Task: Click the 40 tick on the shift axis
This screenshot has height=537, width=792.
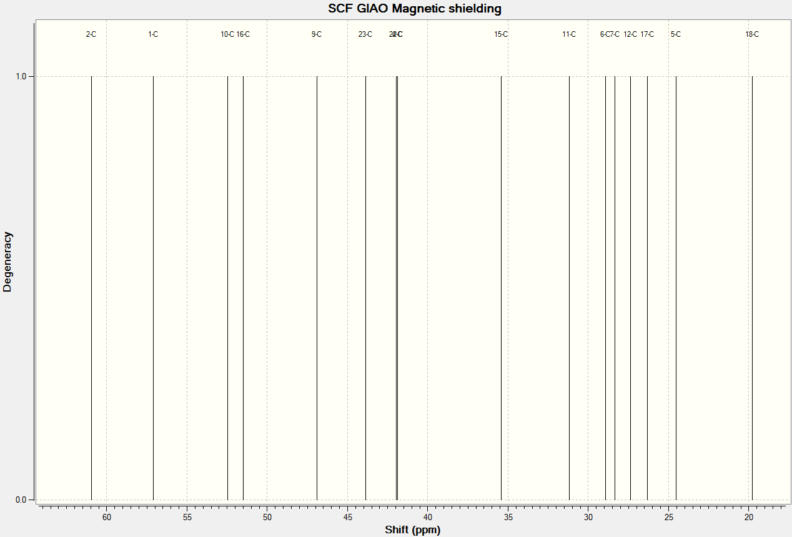Action: [x=428, y=518]
